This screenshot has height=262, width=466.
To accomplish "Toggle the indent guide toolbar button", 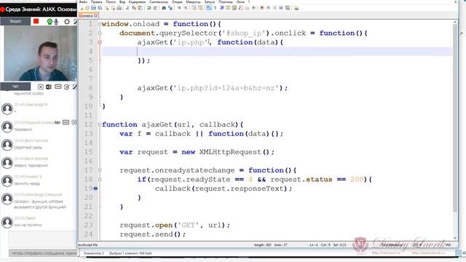I will point(221,8).
